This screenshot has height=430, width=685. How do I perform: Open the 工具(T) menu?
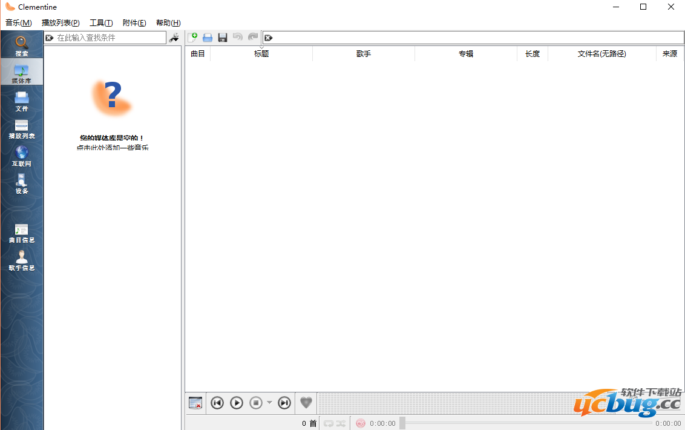pyautogui.click(x=101, y=23)
